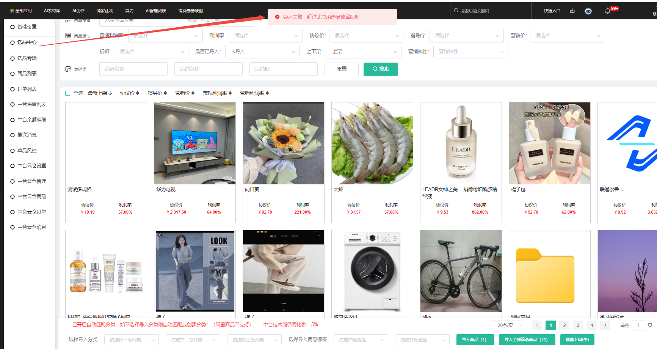Screen dimensions: 657x349
Task: Open the 请选择一级分类 dropdown
Action: [132, 340]
